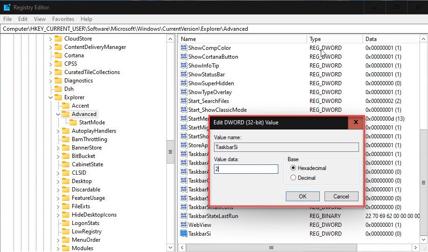Select the Start_SearchFiles value icon
428x252 pixels.
(x=184, y=101)
